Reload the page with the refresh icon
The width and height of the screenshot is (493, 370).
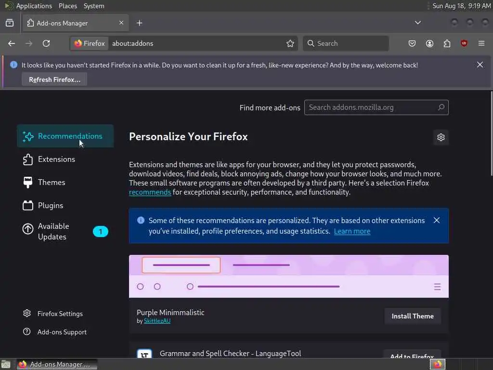coord(46,43)
